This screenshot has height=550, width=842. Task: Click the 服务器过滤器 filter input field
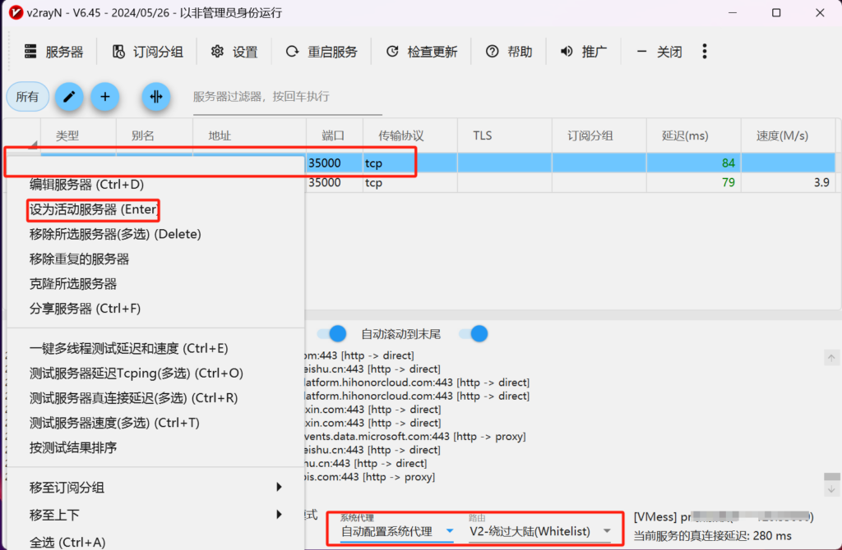click(287, 97)
